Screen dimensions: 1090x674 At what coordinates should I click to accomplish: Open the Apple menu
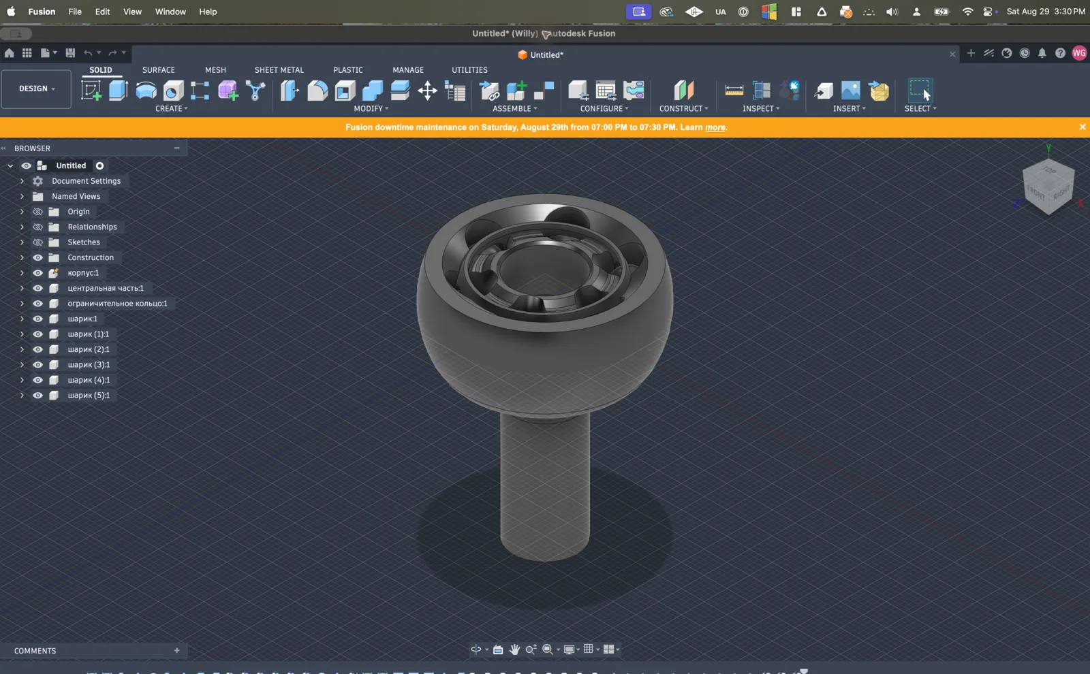pyautogui.click(x=11, y=12)
